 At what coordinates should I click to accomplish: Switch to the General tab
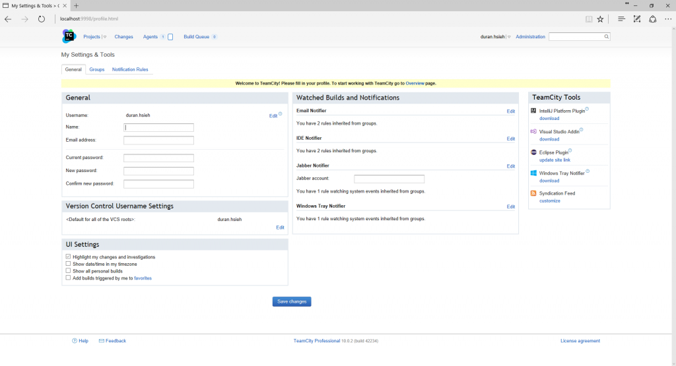tap(73, 69)
